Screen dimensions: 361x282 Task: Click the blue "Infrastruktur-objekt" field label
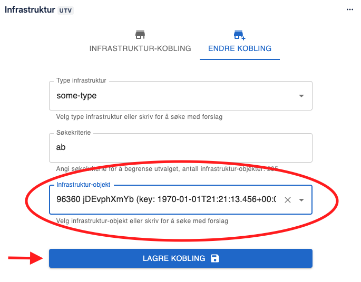click(x=84, y=185)
